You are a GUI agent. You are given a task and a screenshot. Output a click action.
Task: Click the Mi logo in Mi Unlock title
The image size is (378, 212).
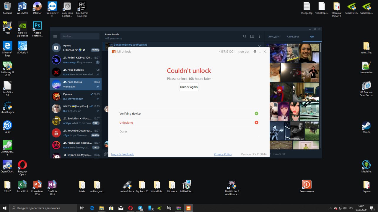114,52
